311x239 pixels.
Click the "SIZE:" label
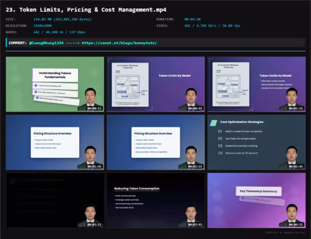[x=11, y=19]
